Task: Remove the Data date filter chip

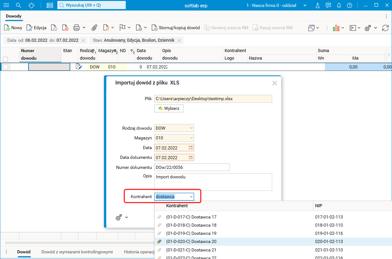Action: pyautogui.click(x=83, y=40)
